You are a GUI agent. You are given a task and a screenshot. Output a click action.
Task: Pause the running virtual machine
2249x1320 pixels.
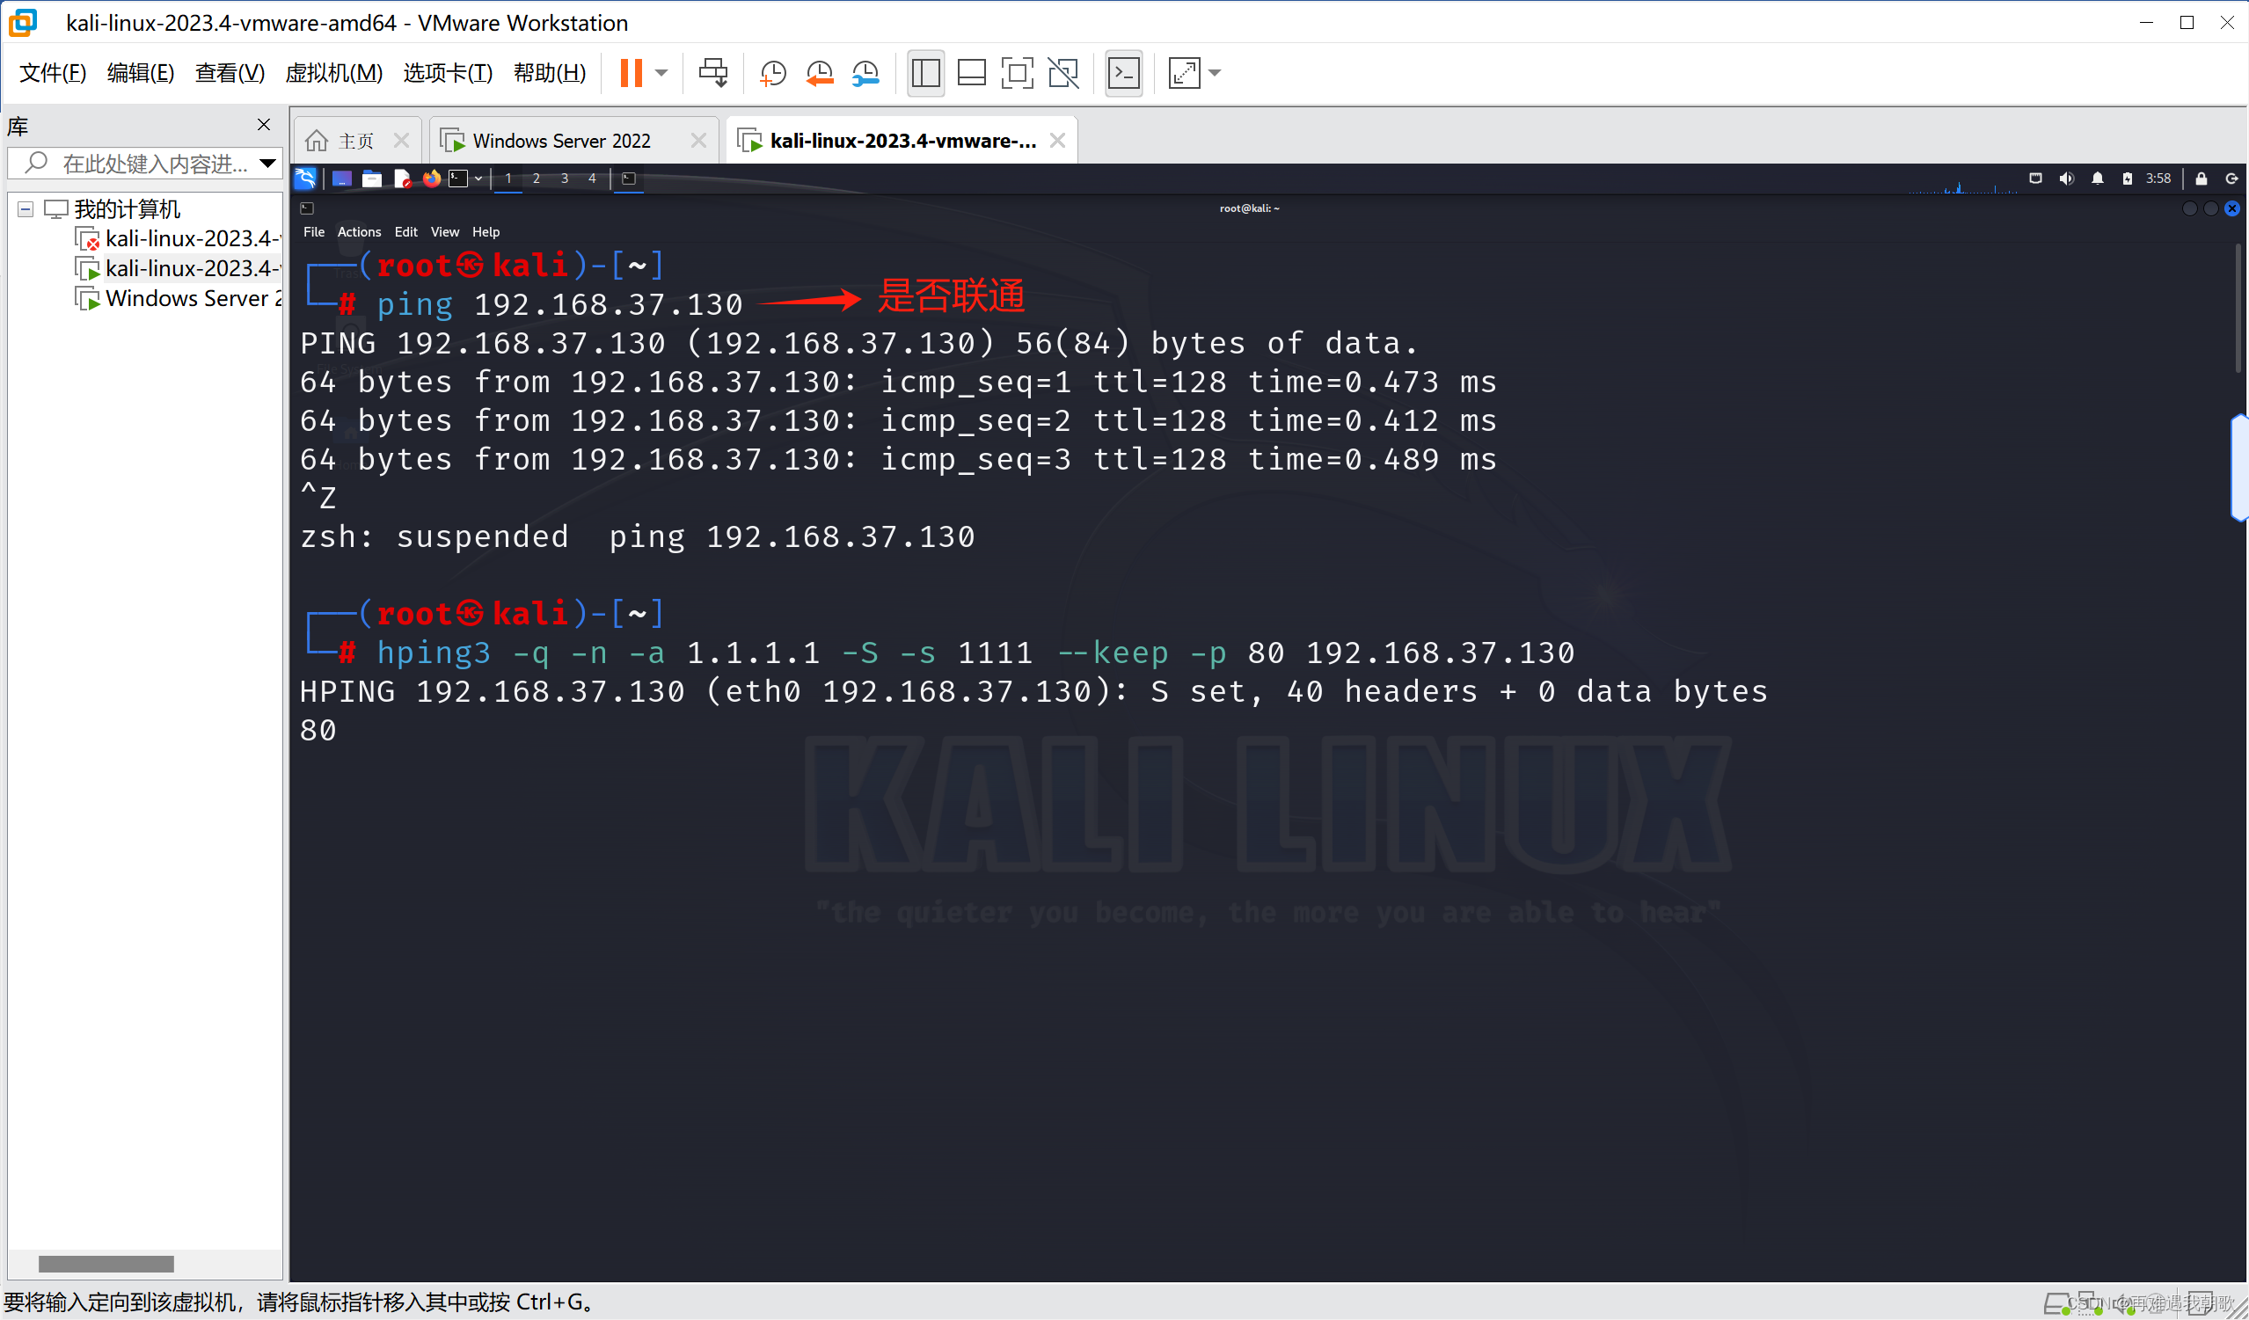633,72
